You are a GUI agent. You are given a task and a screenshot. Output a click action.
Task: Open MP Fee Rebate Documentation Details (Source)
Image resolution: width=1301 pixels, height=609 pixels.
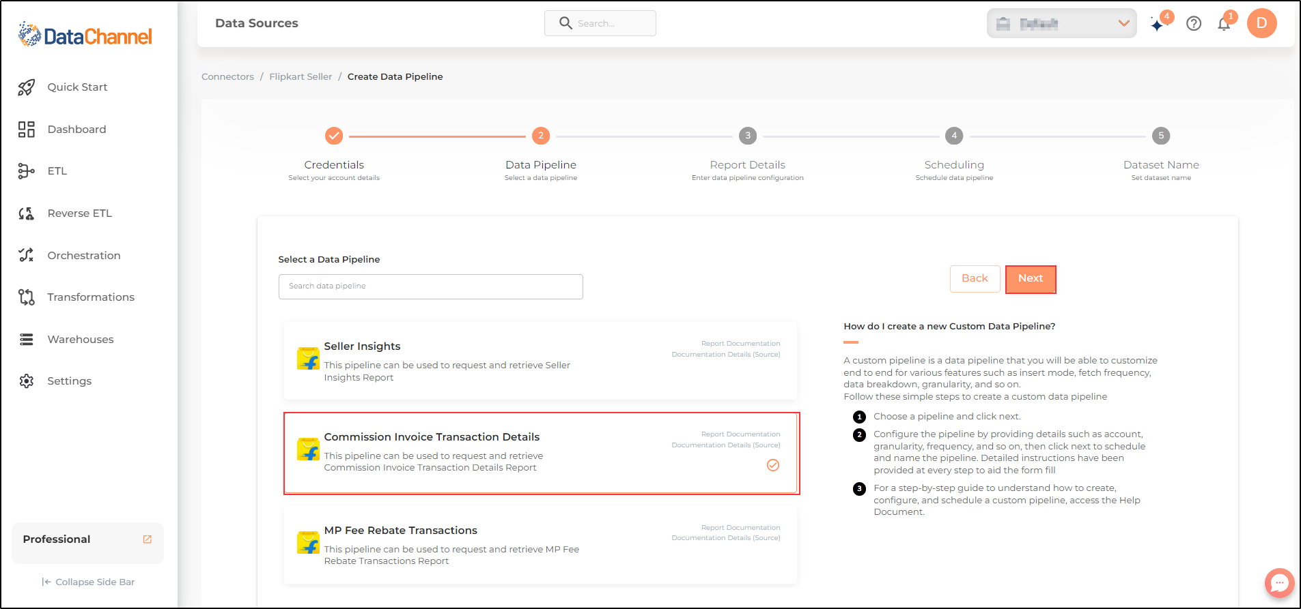pyautogui.click(x=725, y=538)
